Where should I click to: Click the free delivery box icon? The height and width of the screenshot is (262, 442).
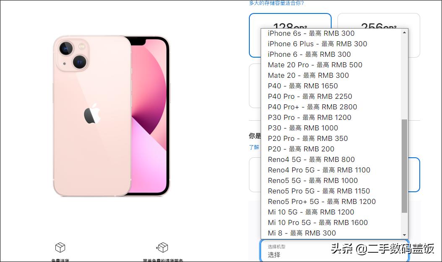(x=60, y=247)
